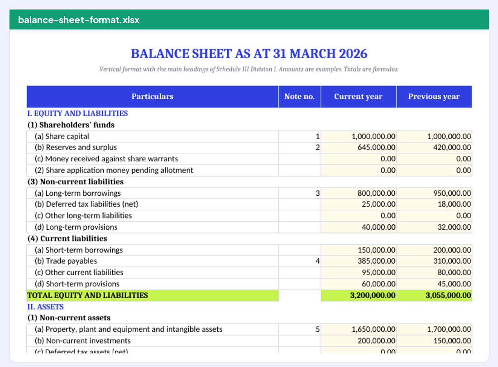498x367 pixels.
Task: Click note number 4 for Trade payables
Action: point(300,261)
